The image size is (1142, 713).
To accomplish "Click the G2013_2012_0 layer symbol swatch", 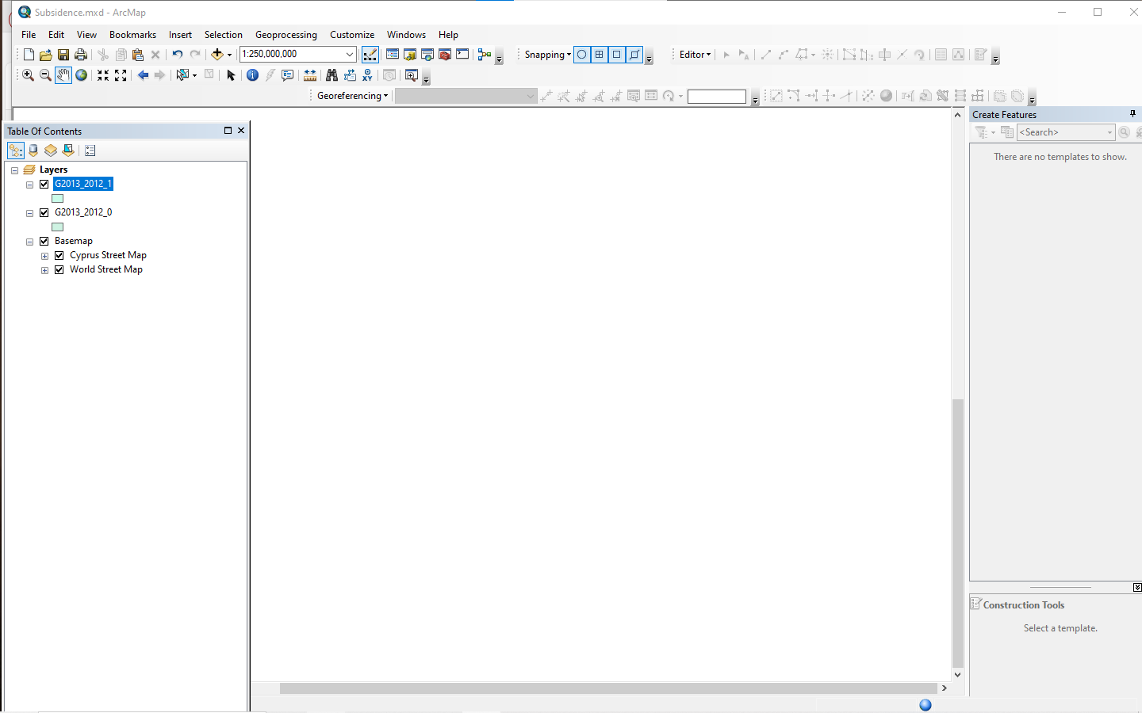I will tap(57, 227).
